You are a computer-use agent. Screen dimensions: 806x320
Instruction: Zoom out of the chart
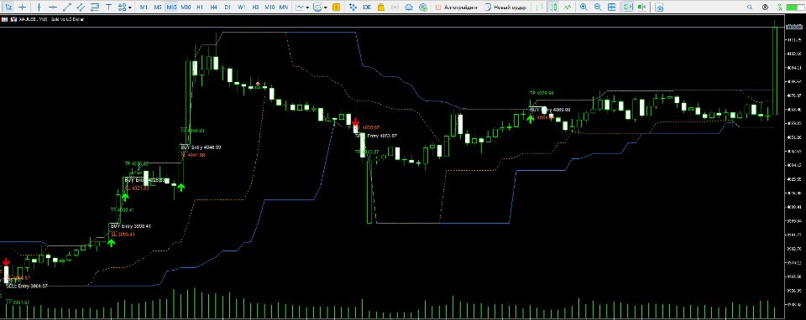[598, 8]
